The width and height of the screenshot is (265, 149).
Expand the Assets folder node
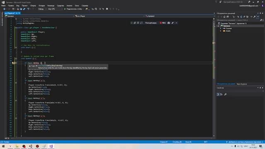(221, 31)
